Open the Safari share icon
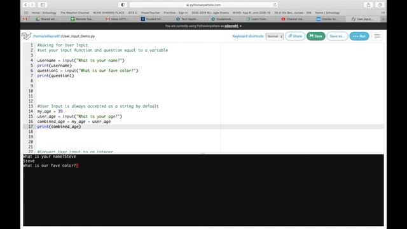The width and height of the screenshot is (407, 229). point(368,4)
